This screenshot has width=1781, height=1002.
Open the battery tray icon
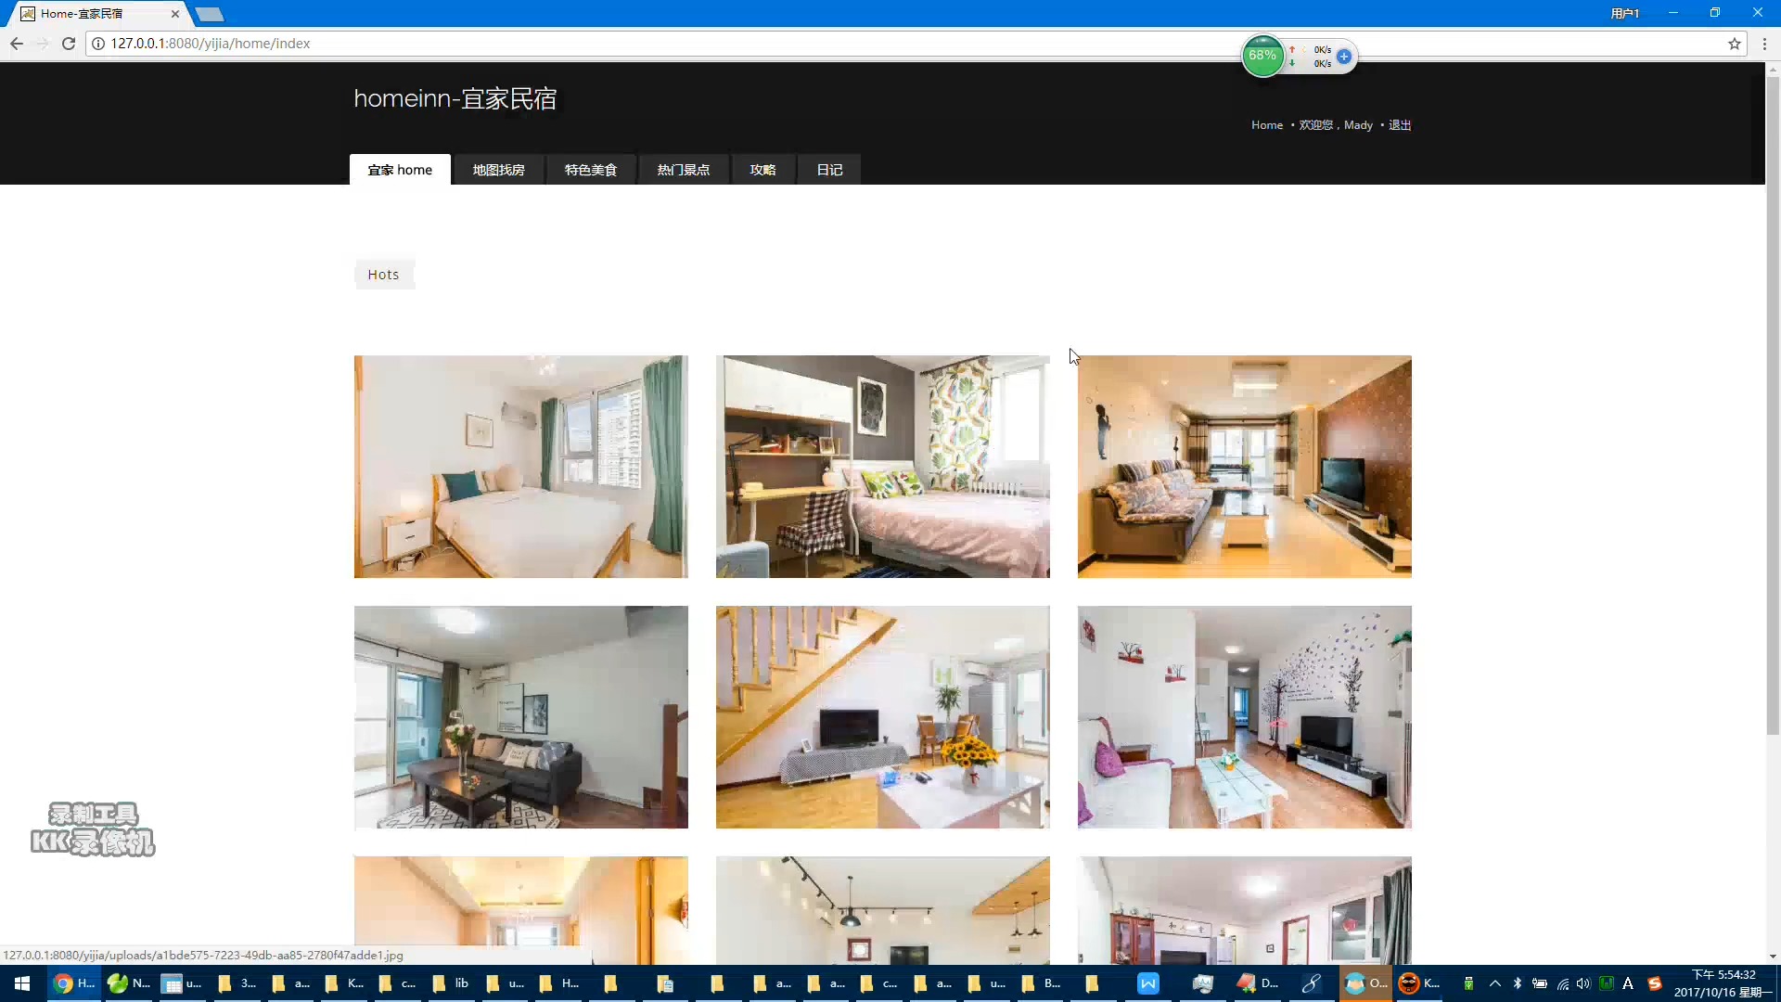(1540, 983)
